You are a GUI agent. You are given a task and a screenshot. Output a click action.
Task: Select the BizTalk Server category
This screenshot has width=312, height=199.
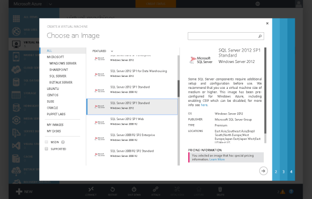61,82
